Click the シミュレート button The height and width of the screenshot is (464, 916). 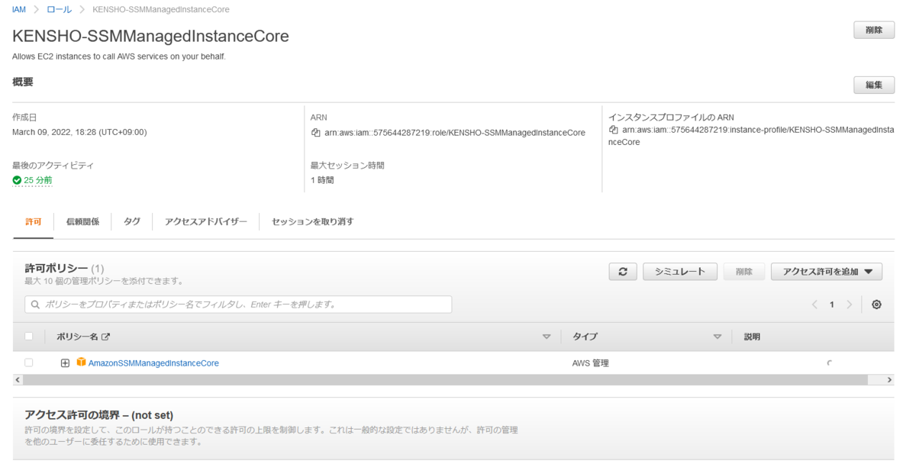tap(680, 272)
